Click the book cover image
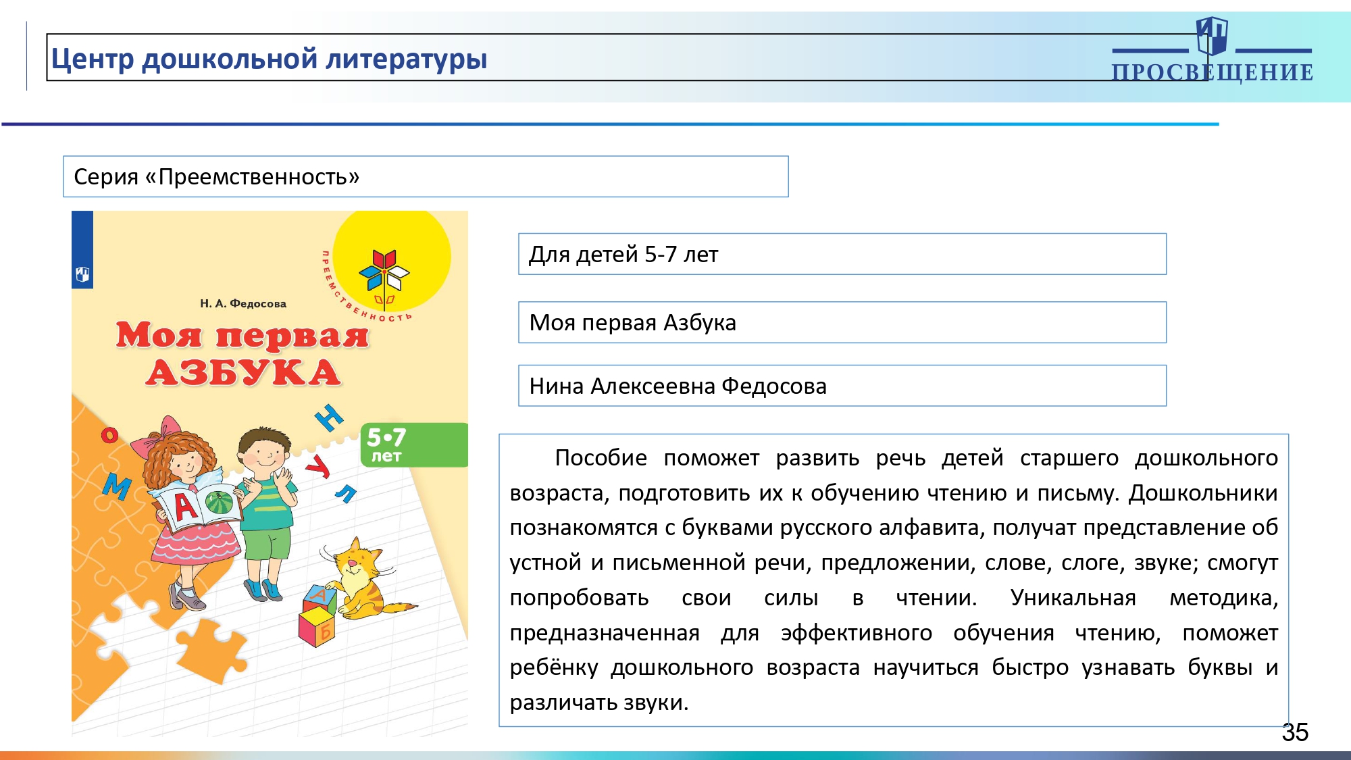The width and height of the screenshot is (1351, 760). [x=270, y=474]
